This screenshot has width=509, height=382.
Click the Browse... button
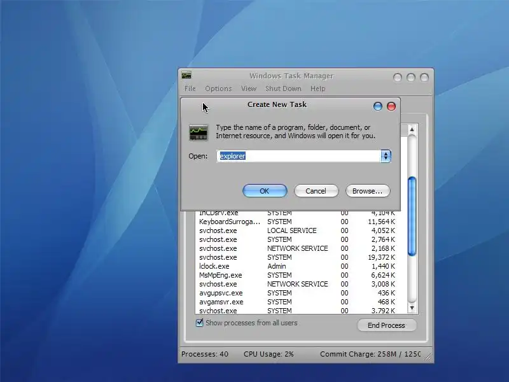pyautogui.click(x=368, y=190)
